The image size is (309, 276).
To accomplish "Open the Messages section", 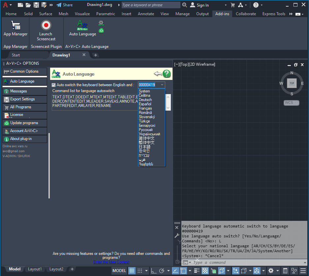I will (x=25, y=91).
